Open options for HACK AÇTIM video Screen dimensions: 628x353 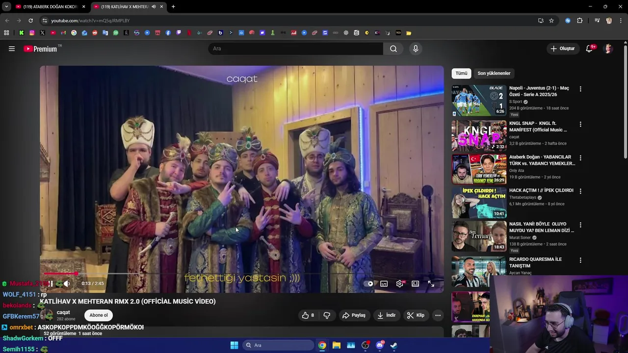580,191
